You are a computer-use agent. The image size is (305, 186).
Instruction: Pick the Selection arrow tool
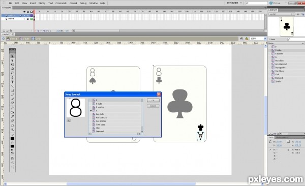(x=12, y=56)
